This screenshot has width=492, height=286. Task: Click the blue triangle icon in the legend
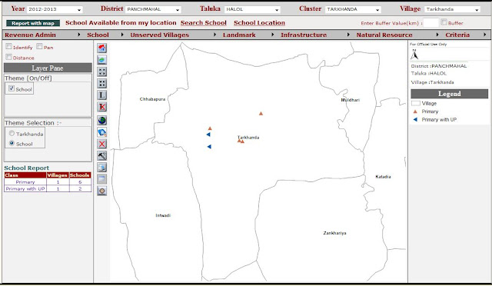tap(415, 120)
